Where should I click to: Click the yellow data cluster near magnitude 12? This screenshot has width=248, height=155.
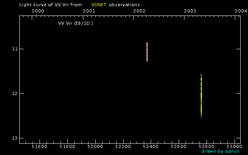pyautogui.click(x=201, y=96)
